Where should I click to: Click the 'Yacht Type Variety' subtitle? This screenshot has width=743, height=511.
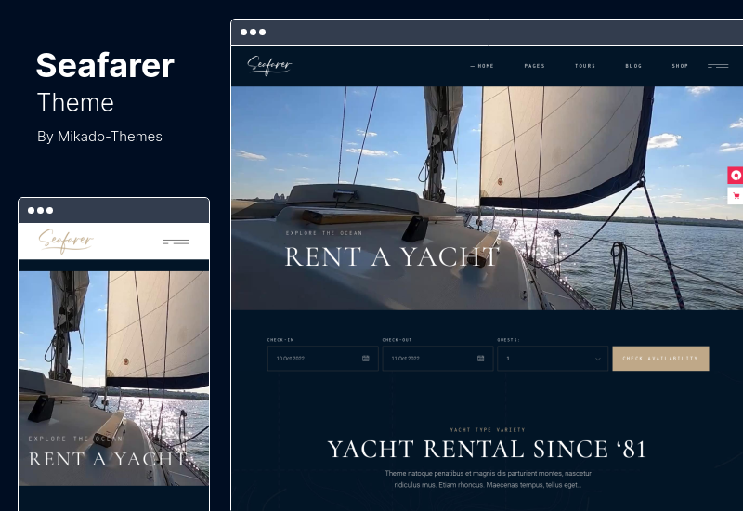(x=488, y=430)
